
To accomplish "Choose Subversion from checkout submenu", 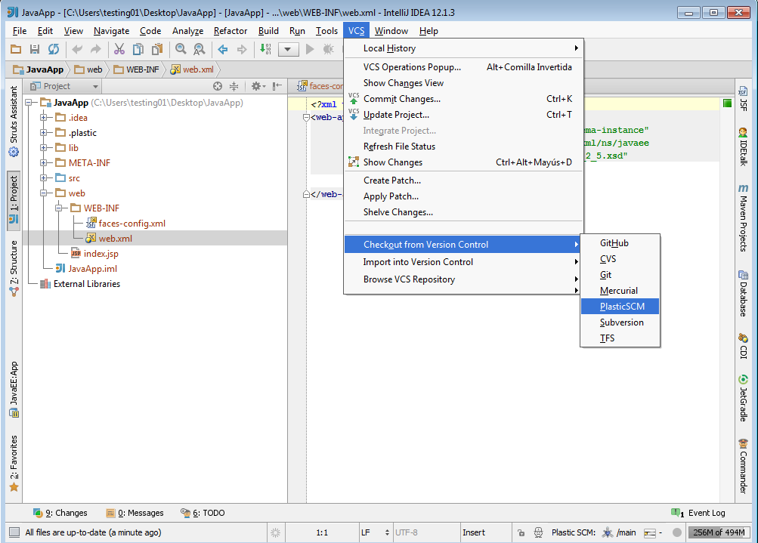I will coord(620,322).
